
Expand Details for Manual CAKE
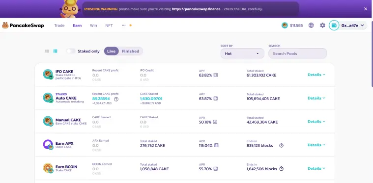tap(316, 122)
